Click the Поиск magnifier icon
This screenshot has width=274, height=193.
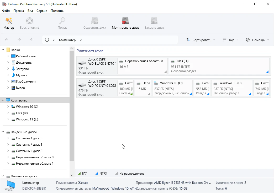point(62,21)
